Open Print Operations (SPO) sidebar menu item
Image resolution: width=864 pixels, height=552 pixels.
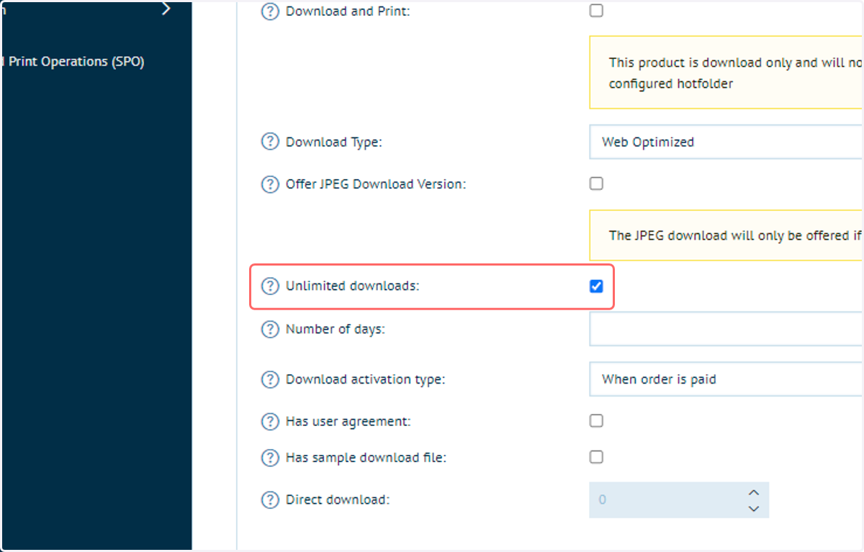point(73,62)
